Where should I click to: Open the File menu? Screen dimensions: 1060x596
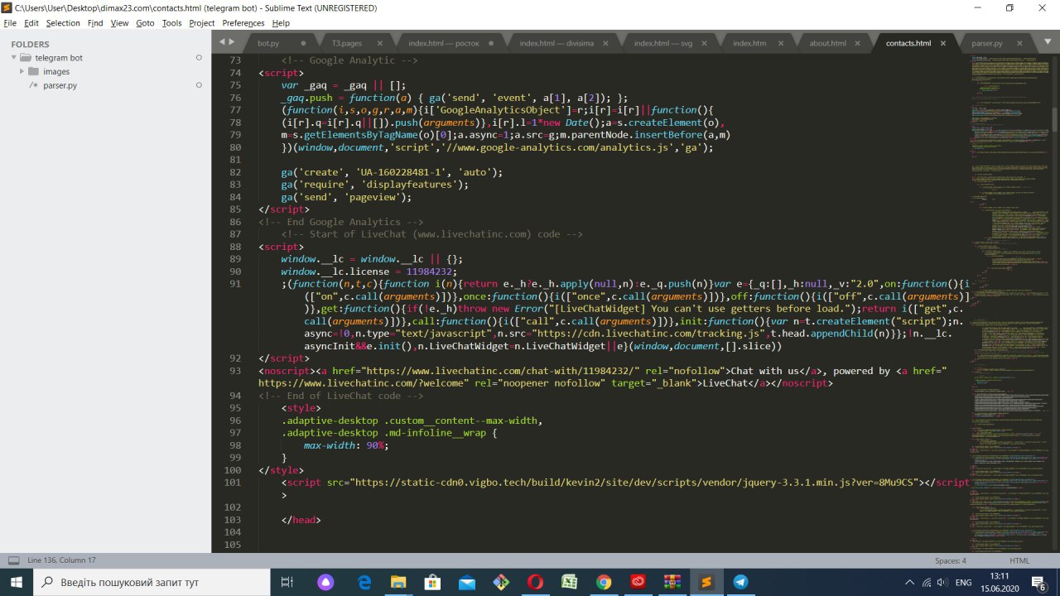[10, 23]
